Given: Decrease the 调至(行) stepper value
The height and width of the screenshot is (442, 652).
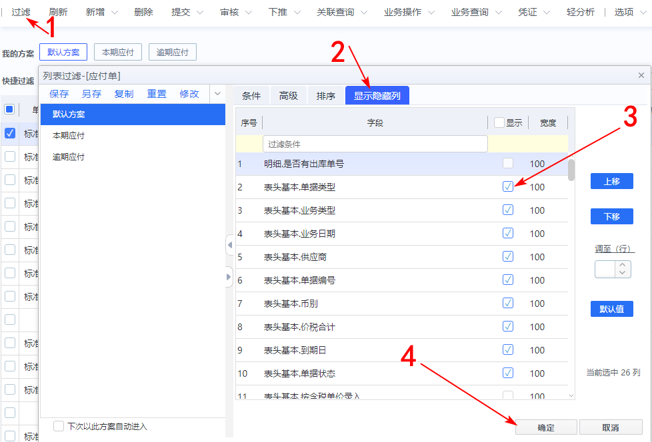Looking at the screenshot, I should click(623, 273).
